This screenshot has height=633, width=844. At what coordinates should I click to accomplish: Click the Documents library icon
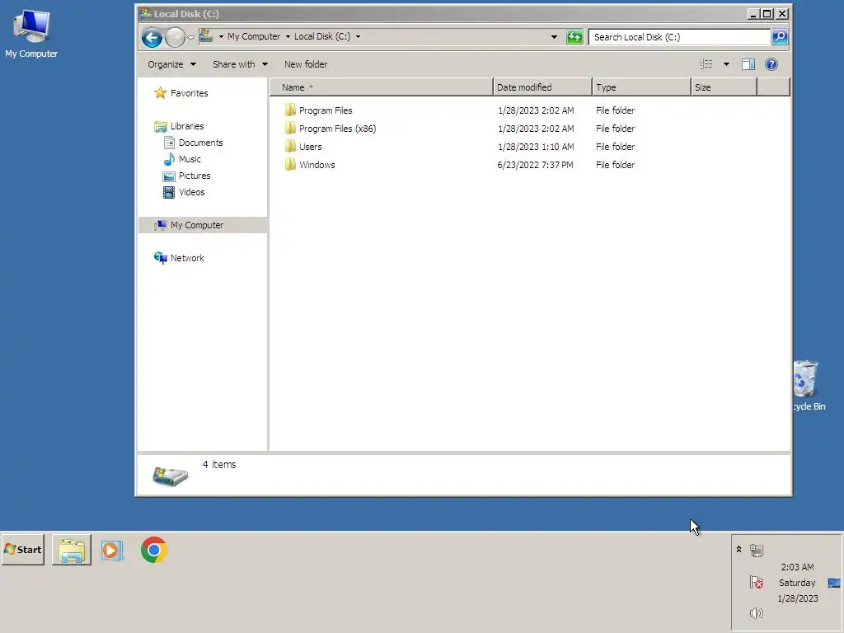point(169,143)
